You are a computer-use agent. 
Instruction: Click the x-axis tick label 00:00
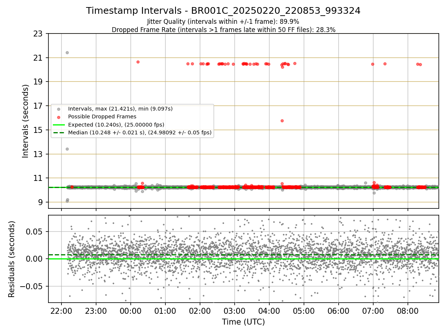131,310
